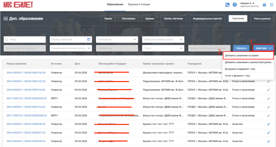Log out using the exit icon
Viewport: 276px width, 147px height.
271,5
